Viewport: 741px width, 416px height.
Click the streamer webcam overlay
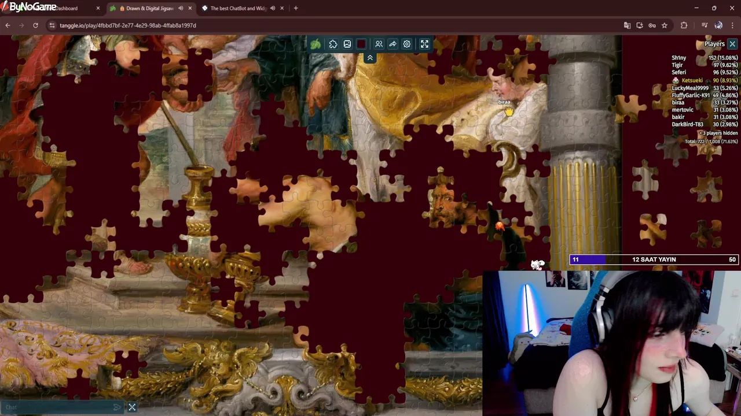point(611,343)
